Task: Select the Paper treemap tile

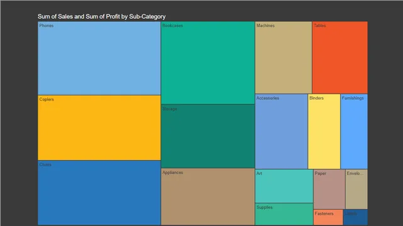Action: (329, 189)
